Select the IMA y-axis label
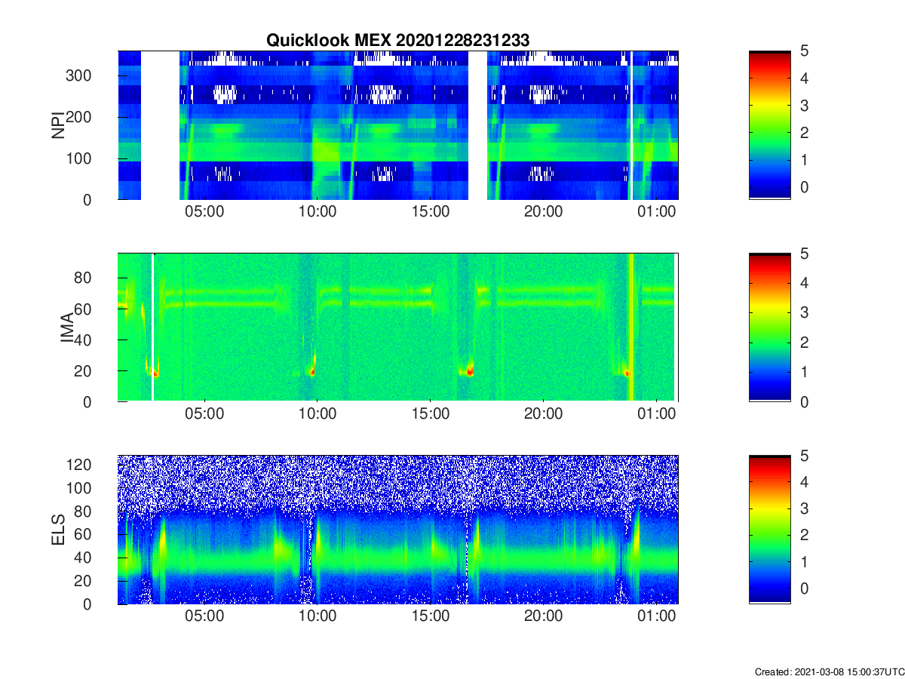 point(68,327)
